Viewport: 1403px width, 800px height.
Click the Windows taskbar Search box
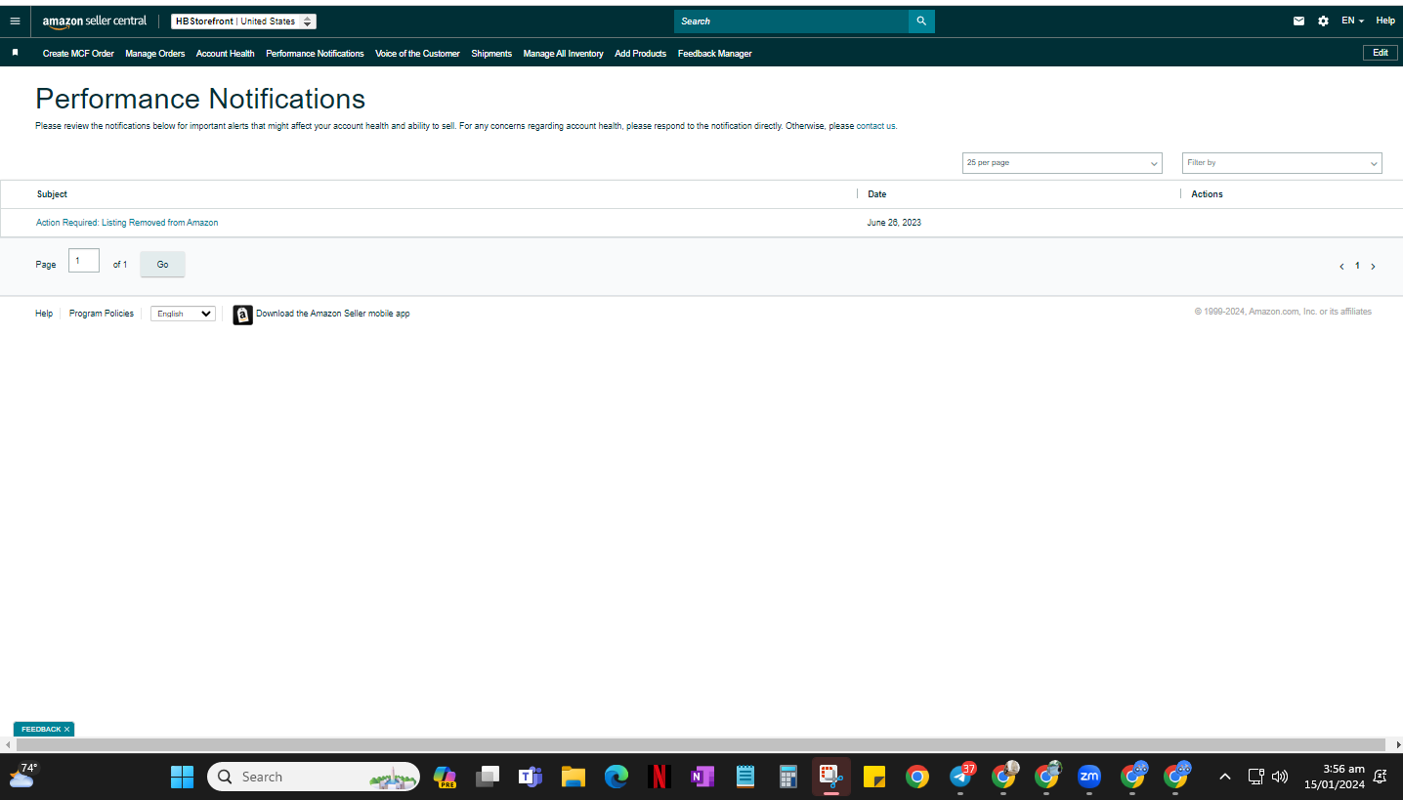(314, 777)
